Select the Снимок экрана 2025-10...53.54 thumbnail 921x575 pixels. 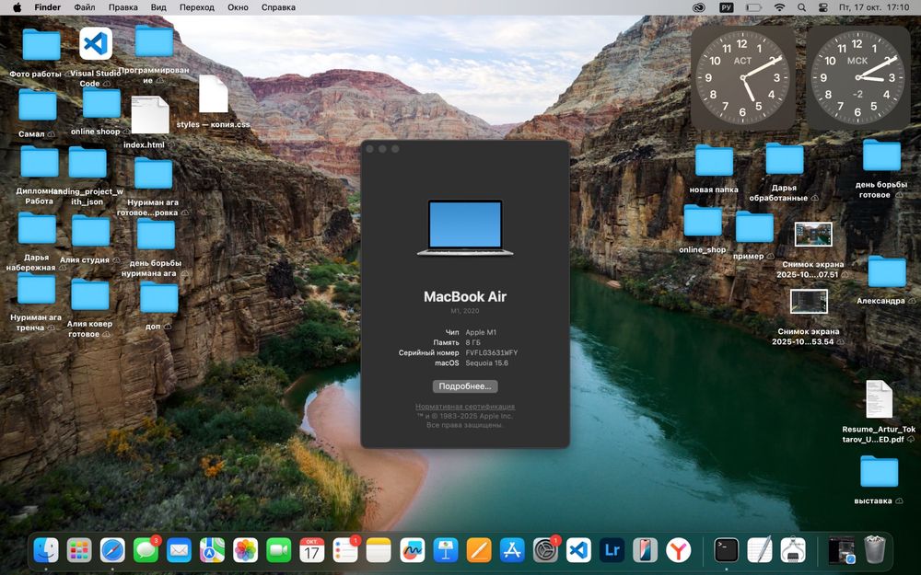809,302
